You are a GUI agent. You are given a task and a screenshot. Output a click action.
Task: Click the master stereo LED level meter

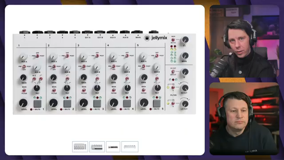coord(173,54)
